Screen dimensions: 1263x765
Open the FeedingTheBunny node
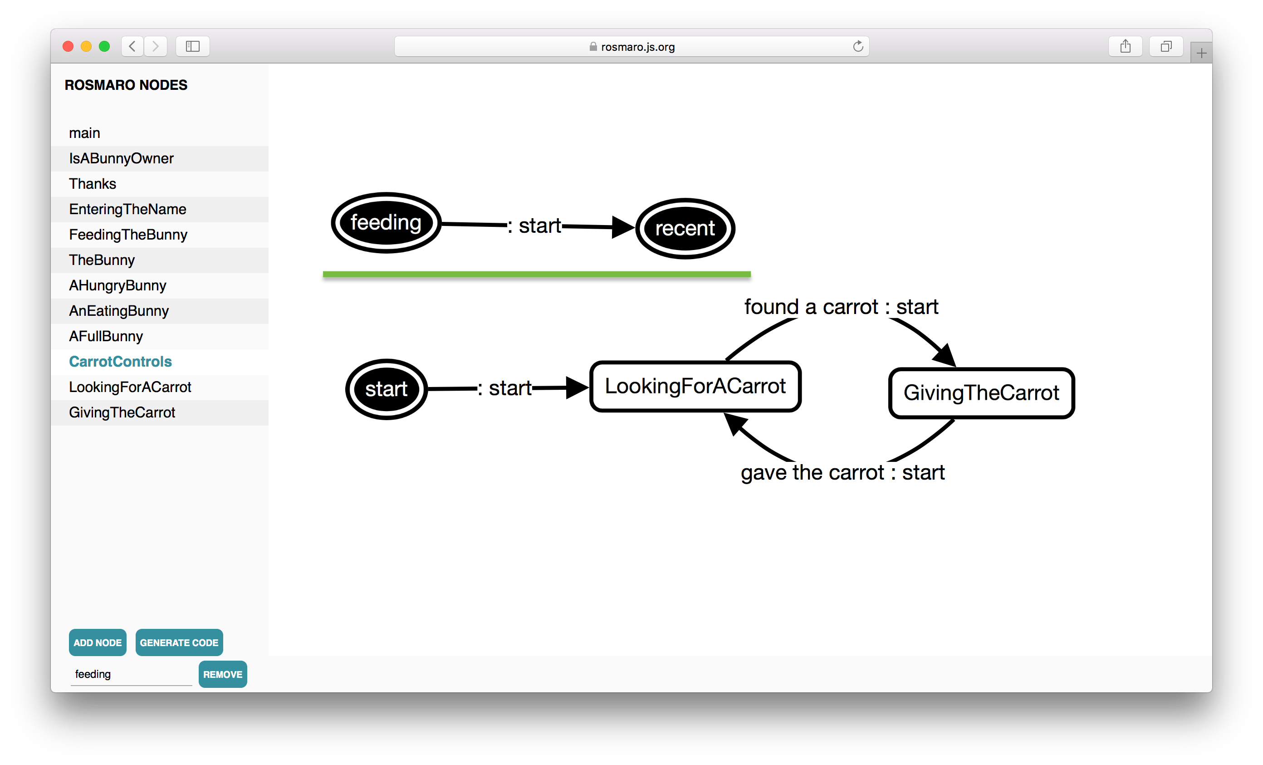pos(159,234)
